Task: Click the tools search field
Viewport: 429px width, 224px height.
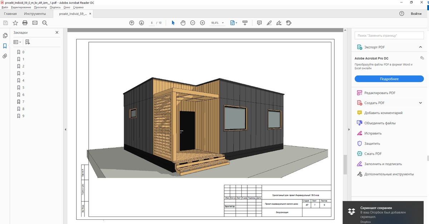Action: (389, 36)
